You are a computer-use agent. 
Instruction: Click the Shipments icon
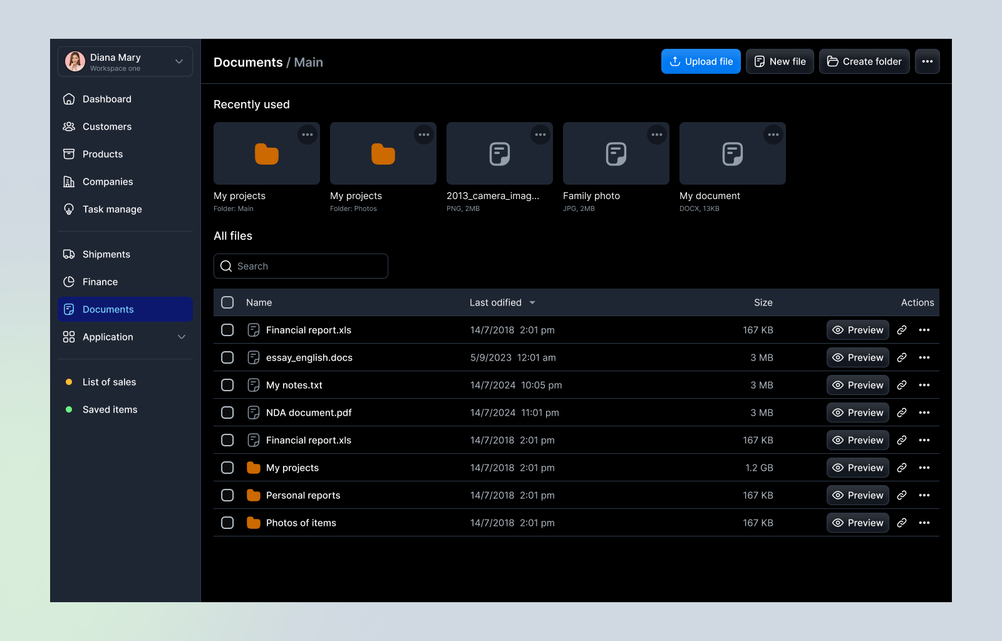coord(69,254)
